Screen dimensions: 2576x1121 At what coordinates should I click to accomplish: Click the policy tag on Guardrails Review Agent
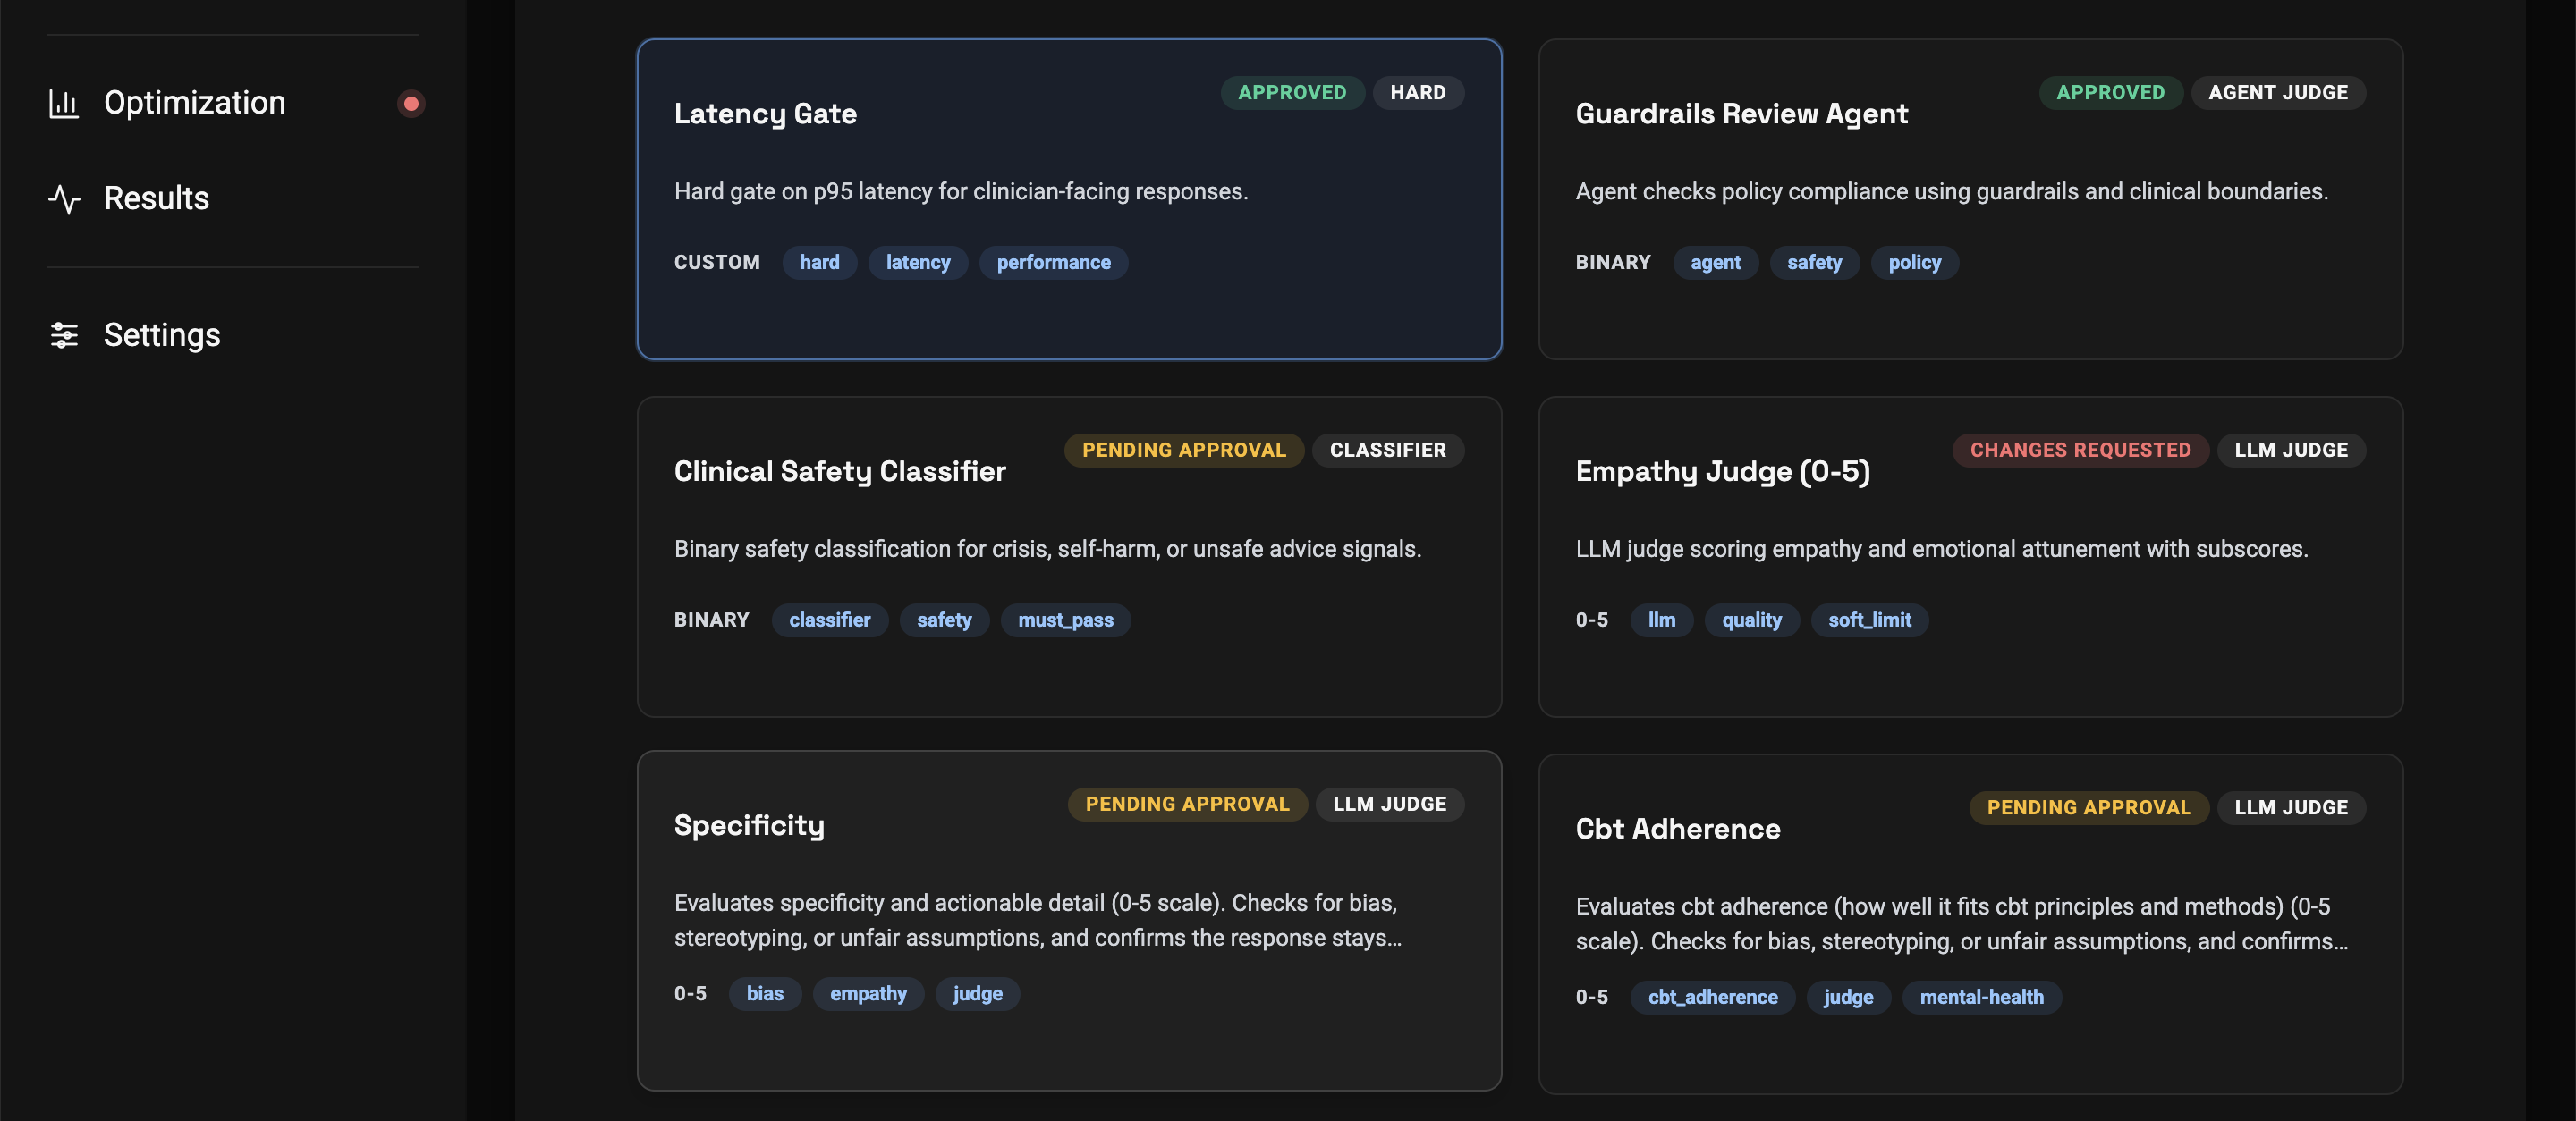[1914, 262]
